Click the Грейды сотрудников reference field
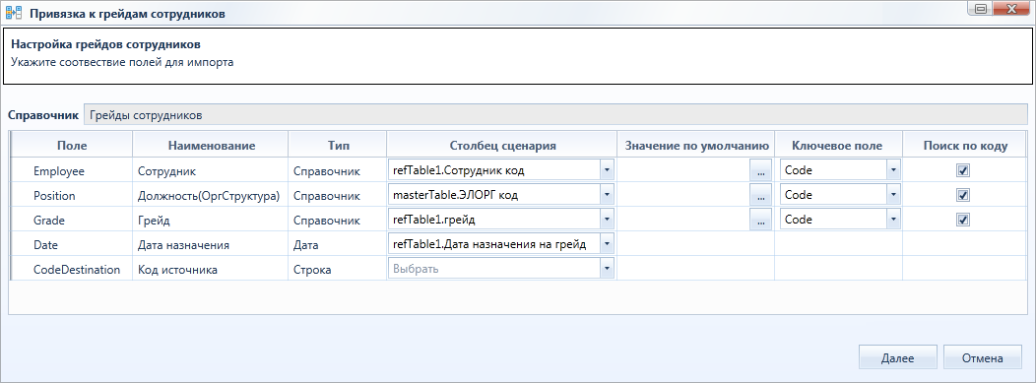This screenshot has height=383, width=1036. click(555, 115)
